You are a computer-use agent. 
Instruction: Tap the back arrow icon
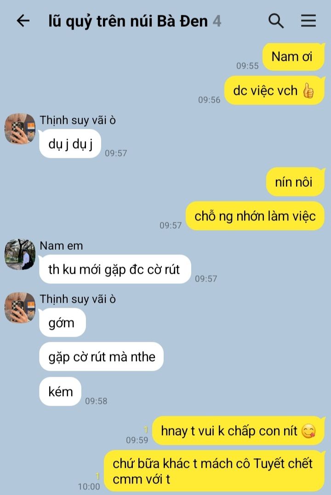(23, 21)
